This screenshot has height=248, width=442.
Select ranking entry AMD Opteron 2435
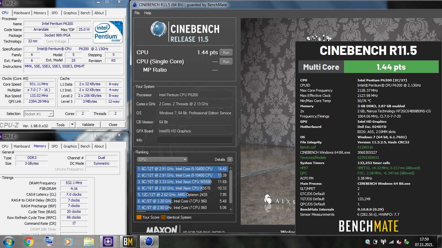point(182,194)
